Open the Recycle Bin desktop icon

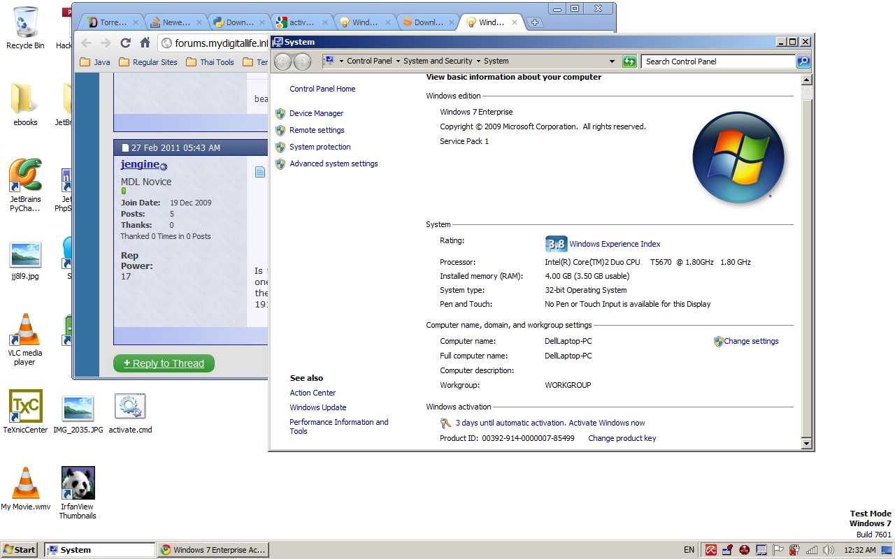pyautogui.click(x=25, y=28)
